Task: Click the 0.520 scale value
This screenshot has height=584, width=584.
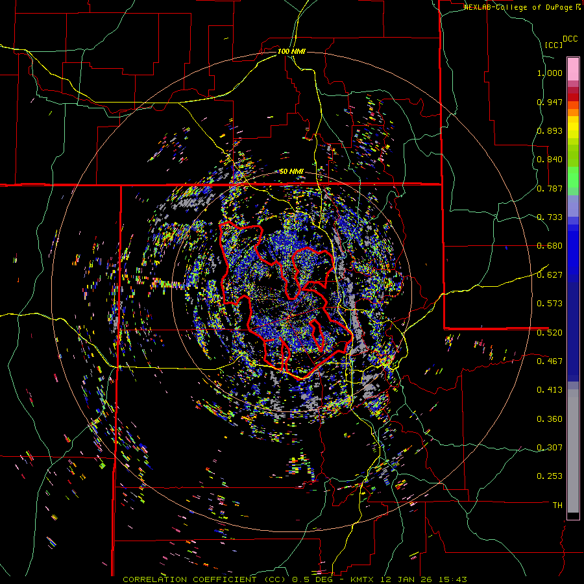Action: point(550,332)
